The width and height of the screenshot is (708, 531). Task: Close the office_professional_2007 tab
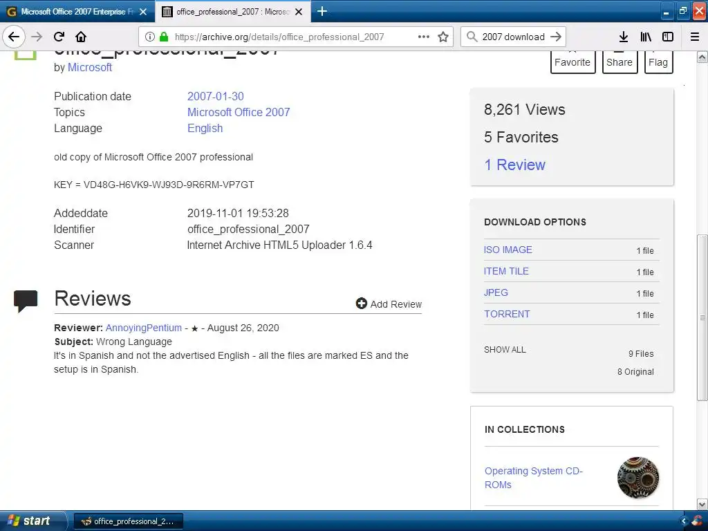coord(299,12)
